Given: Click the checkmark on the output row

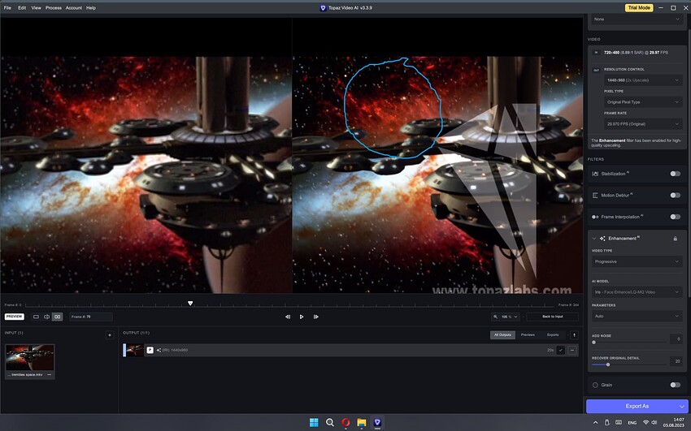Looking at the screenshot, I should (561, 350).
